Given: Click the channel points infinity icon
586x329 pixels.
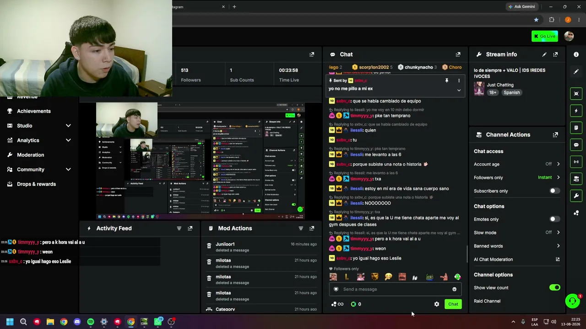Looking at the screenshot, I should (337, 304).
